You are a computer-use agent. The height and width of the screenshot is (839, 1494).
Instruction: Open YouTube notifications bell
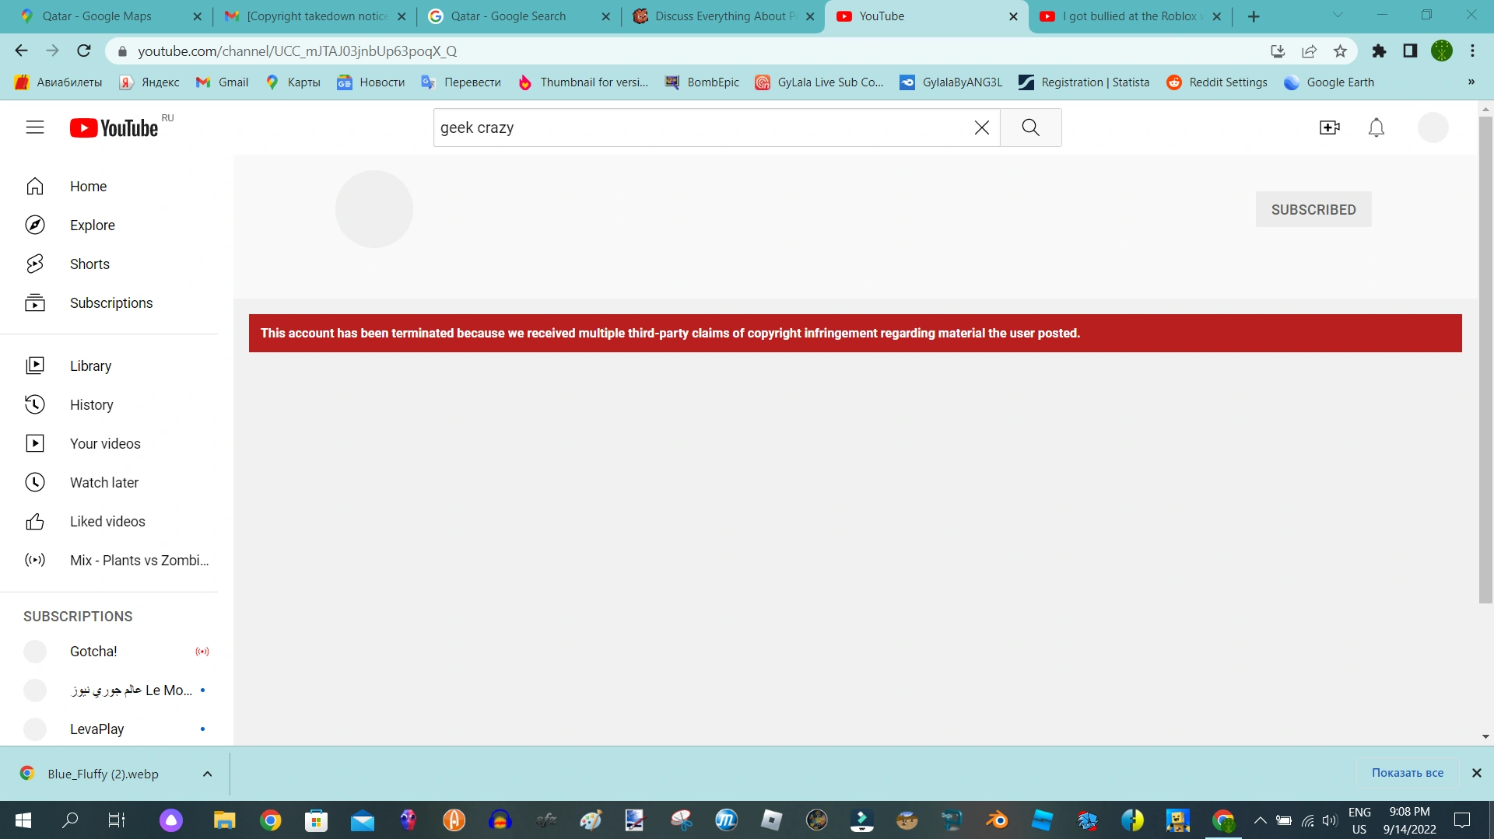coord(1376,127)
